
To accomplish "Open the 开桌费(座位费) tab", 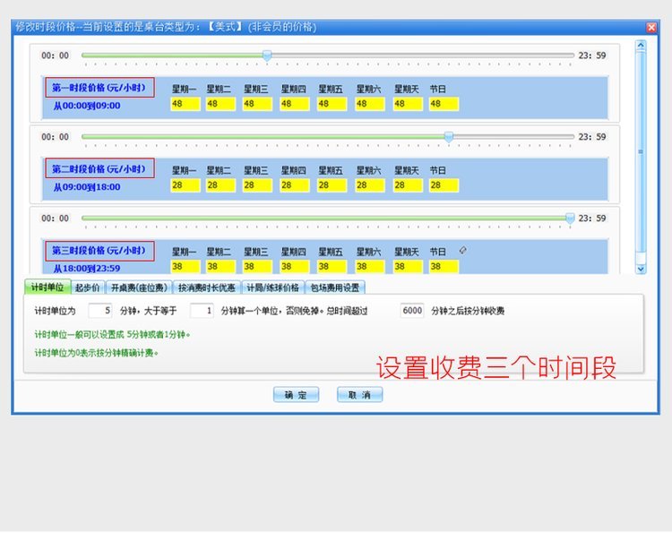I will click(x=139, y=287).
